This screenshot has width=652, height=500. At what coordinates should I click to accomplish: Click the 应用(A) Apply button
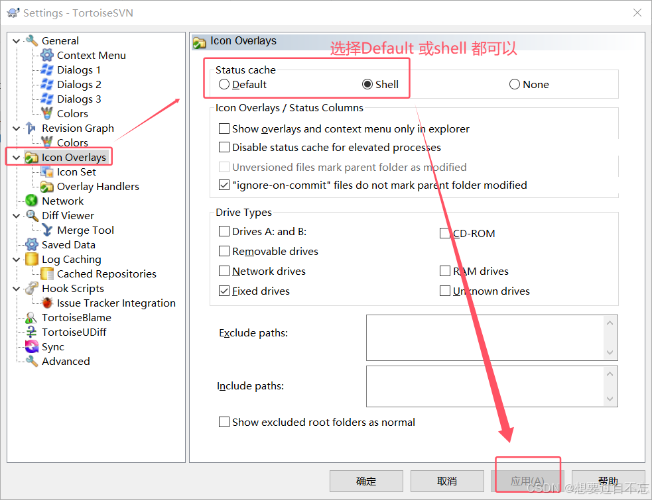pyautogui.click(x=527, y=481)
